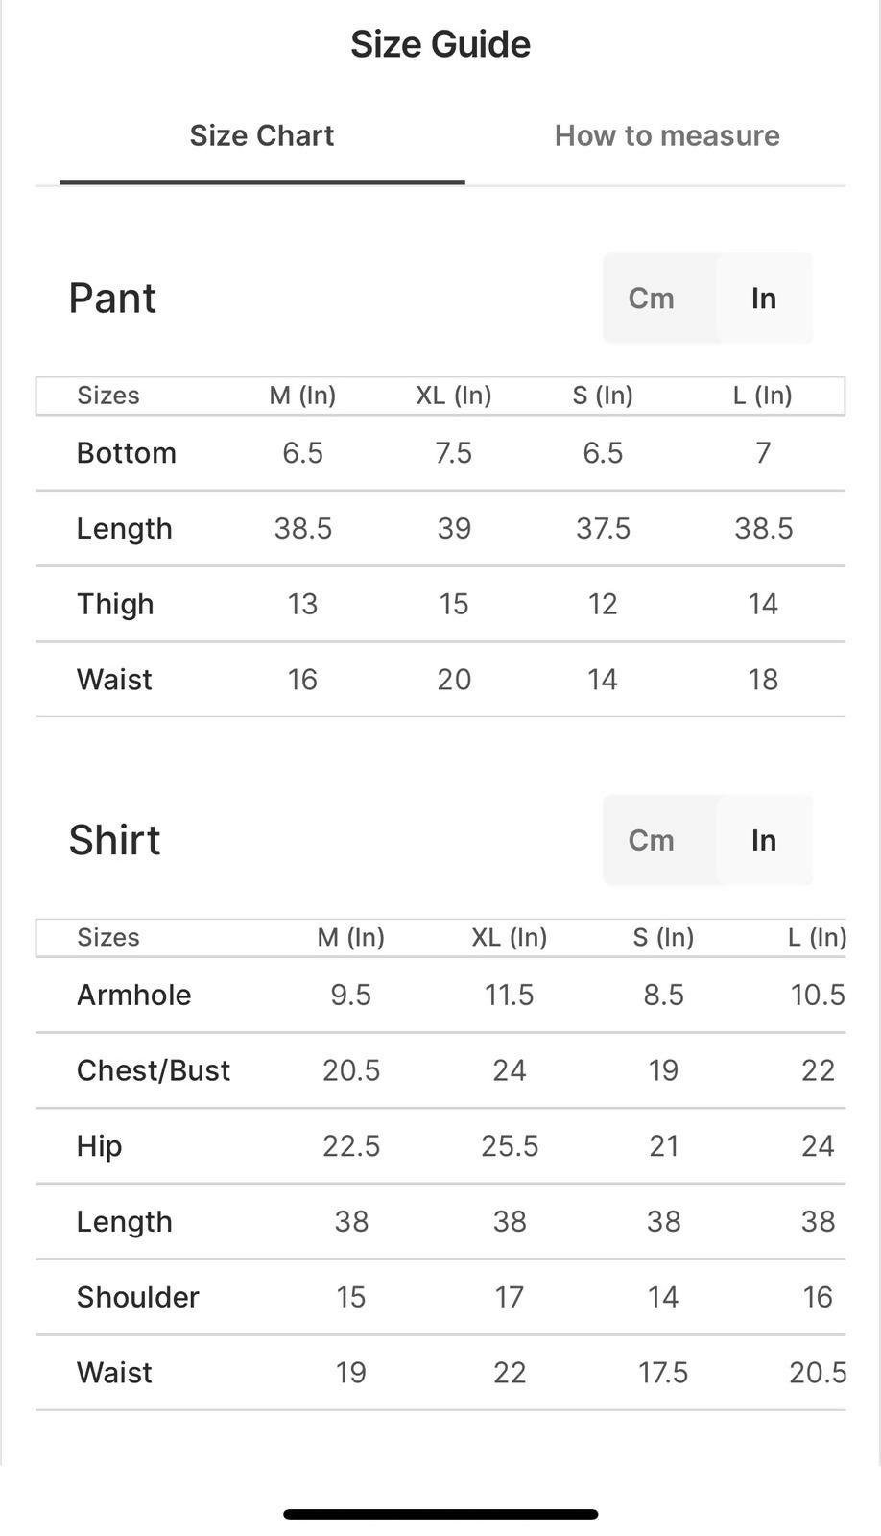Switch to the Size Chart tab
The width and height of the screenshot is (881, 1536).
(261, 136)
